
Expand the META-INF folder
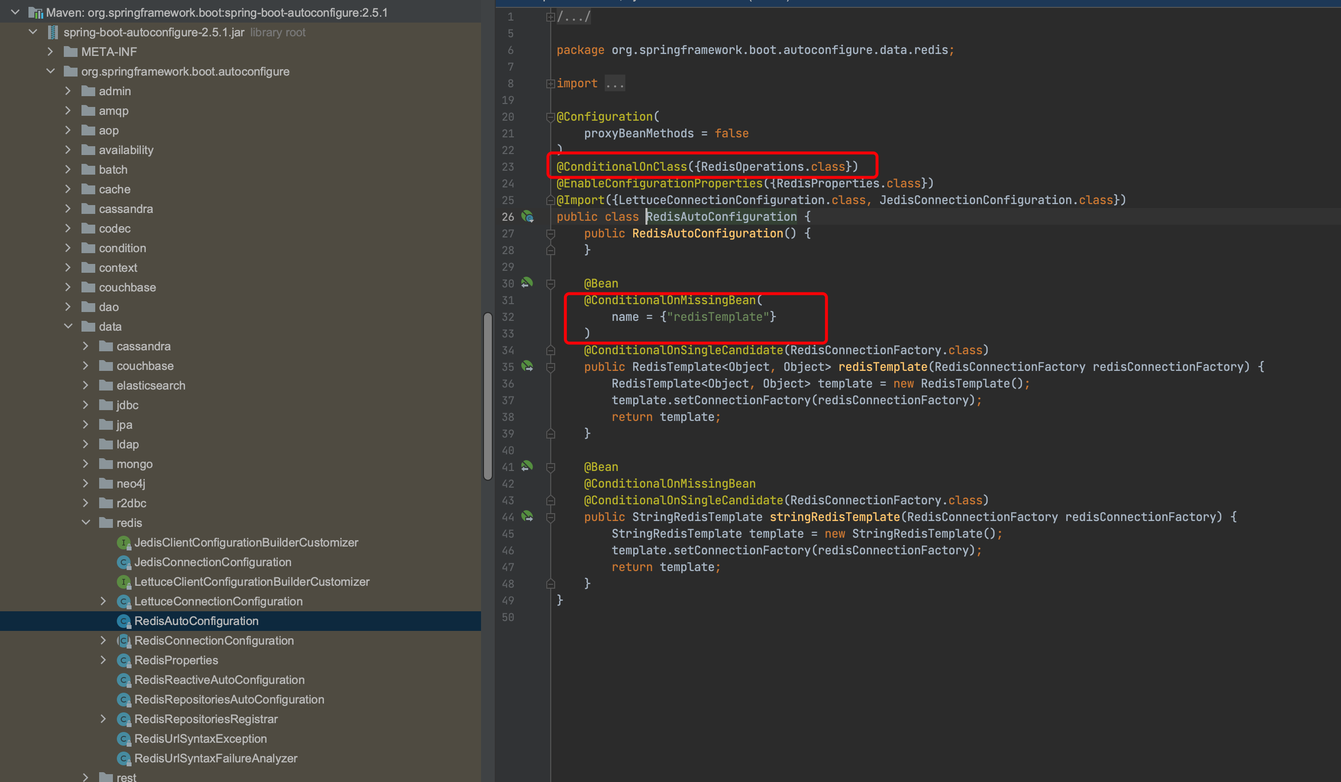tap(50, 52)
